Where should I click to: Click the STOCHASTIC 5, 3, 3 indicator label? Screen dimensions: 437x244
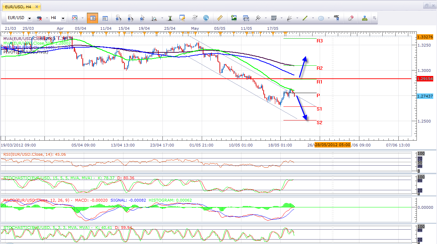[x=68, y=227]
